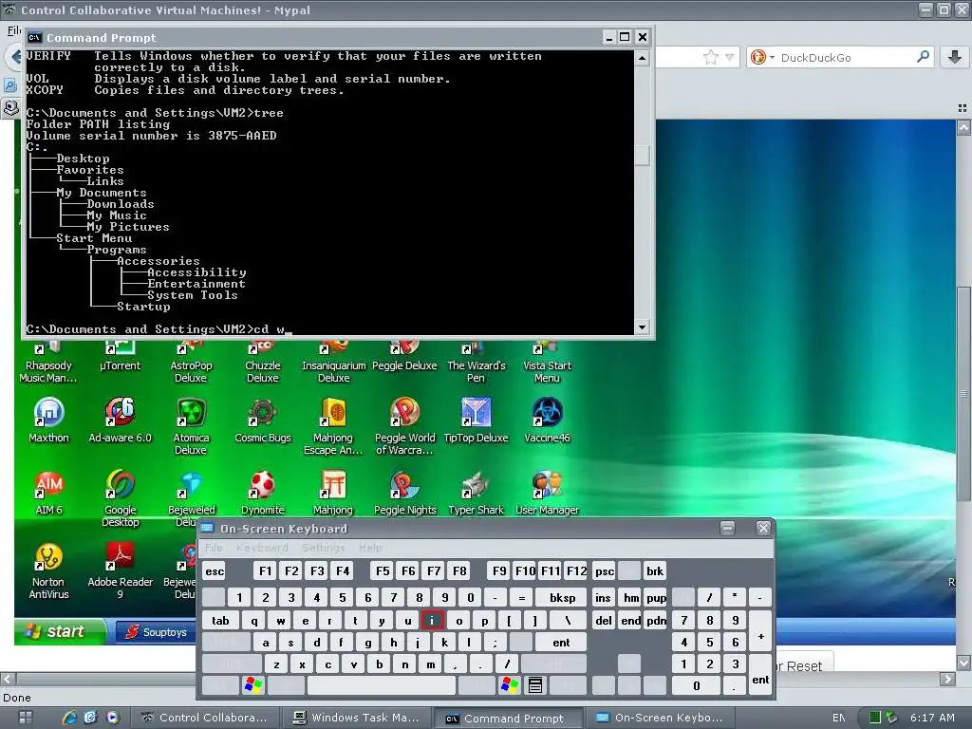Viewport: 972px width, 729px height.
Task: Click in the DuckDuckGo search field
Action: pyautogui.click(x=846, y=58)
